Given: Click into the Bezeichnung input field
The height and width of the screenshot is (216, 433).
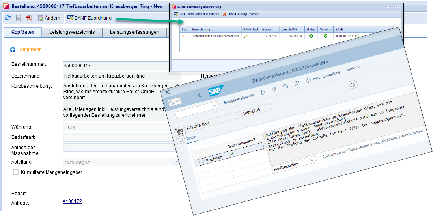Looking at the screenshot, I should (121, 76).
